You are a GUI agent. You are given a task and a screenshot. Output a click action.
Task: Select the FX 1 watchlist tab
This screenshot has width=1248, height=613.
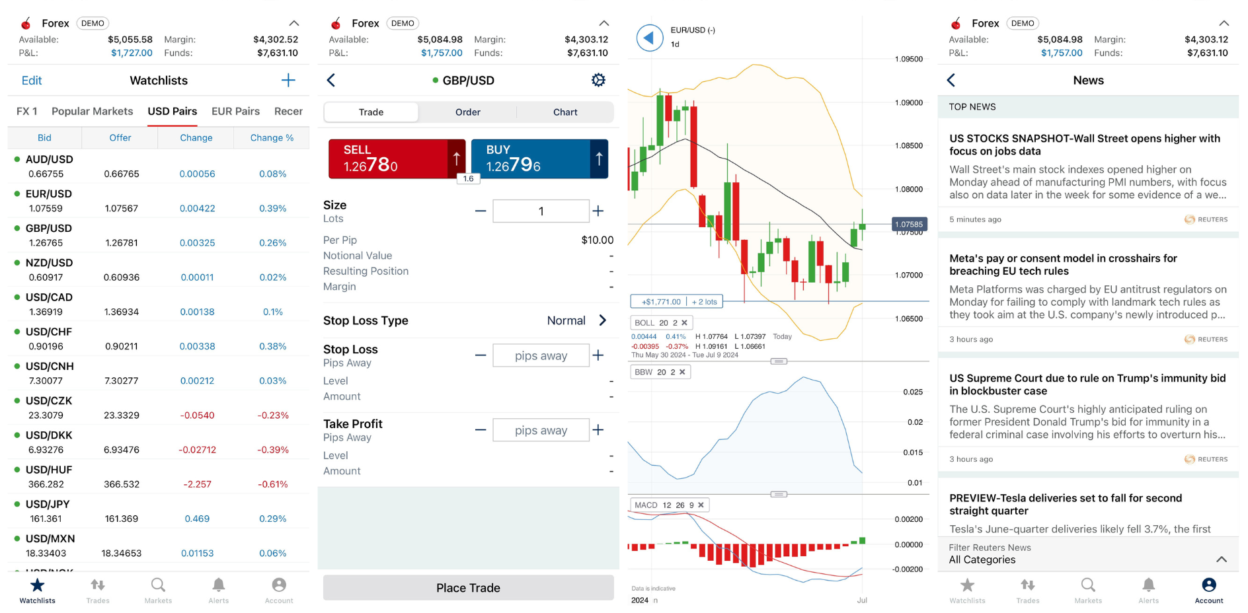[27, 111]
